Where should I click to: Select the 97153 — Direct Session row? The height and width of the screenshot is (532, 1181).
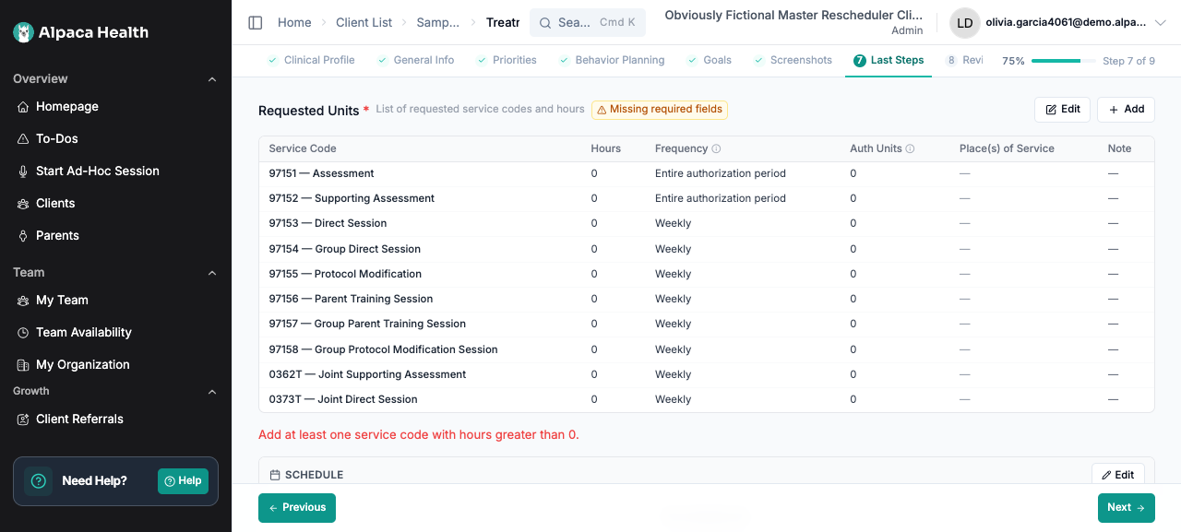click(706, 224)
